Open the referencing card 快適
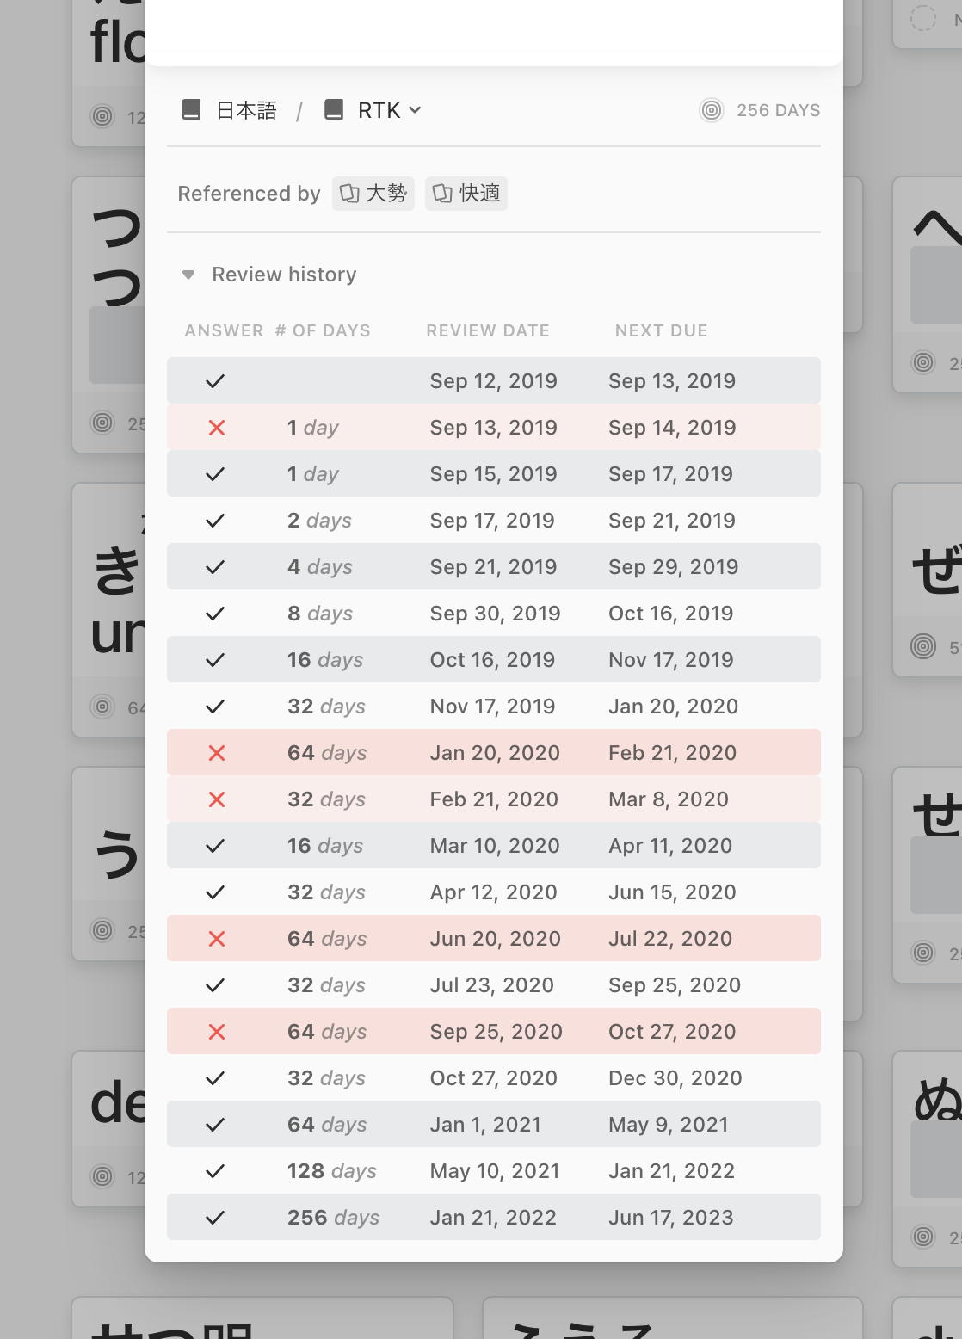Screen dimensions: 962x1339 tap(478, 194)
